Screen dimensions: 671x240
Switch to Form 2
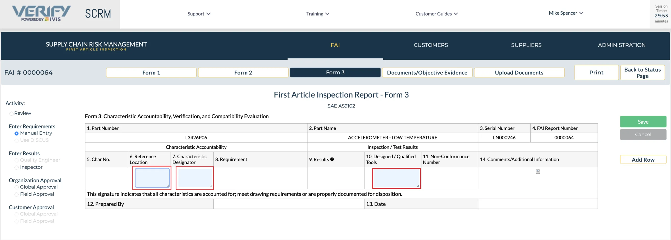(243, 73)
